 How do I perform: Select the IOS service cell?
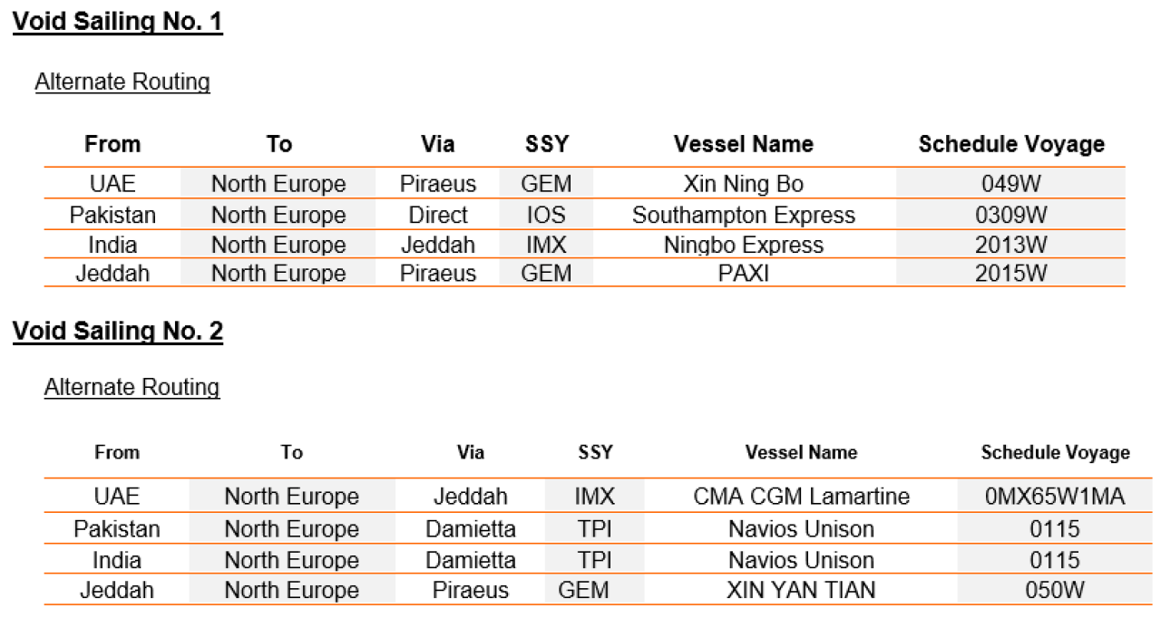(546, 215)
